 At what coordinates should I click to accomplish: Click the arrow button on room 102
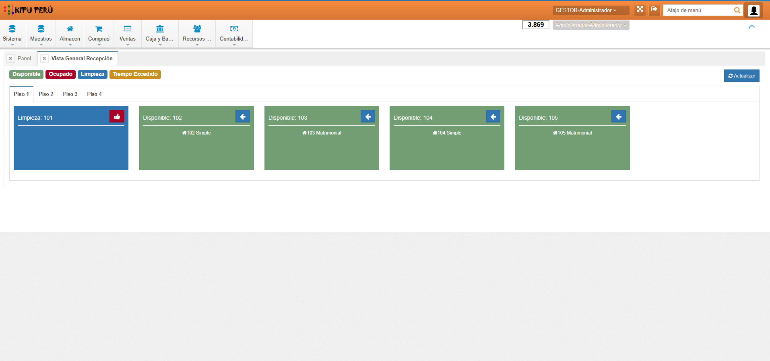(243, 116)
